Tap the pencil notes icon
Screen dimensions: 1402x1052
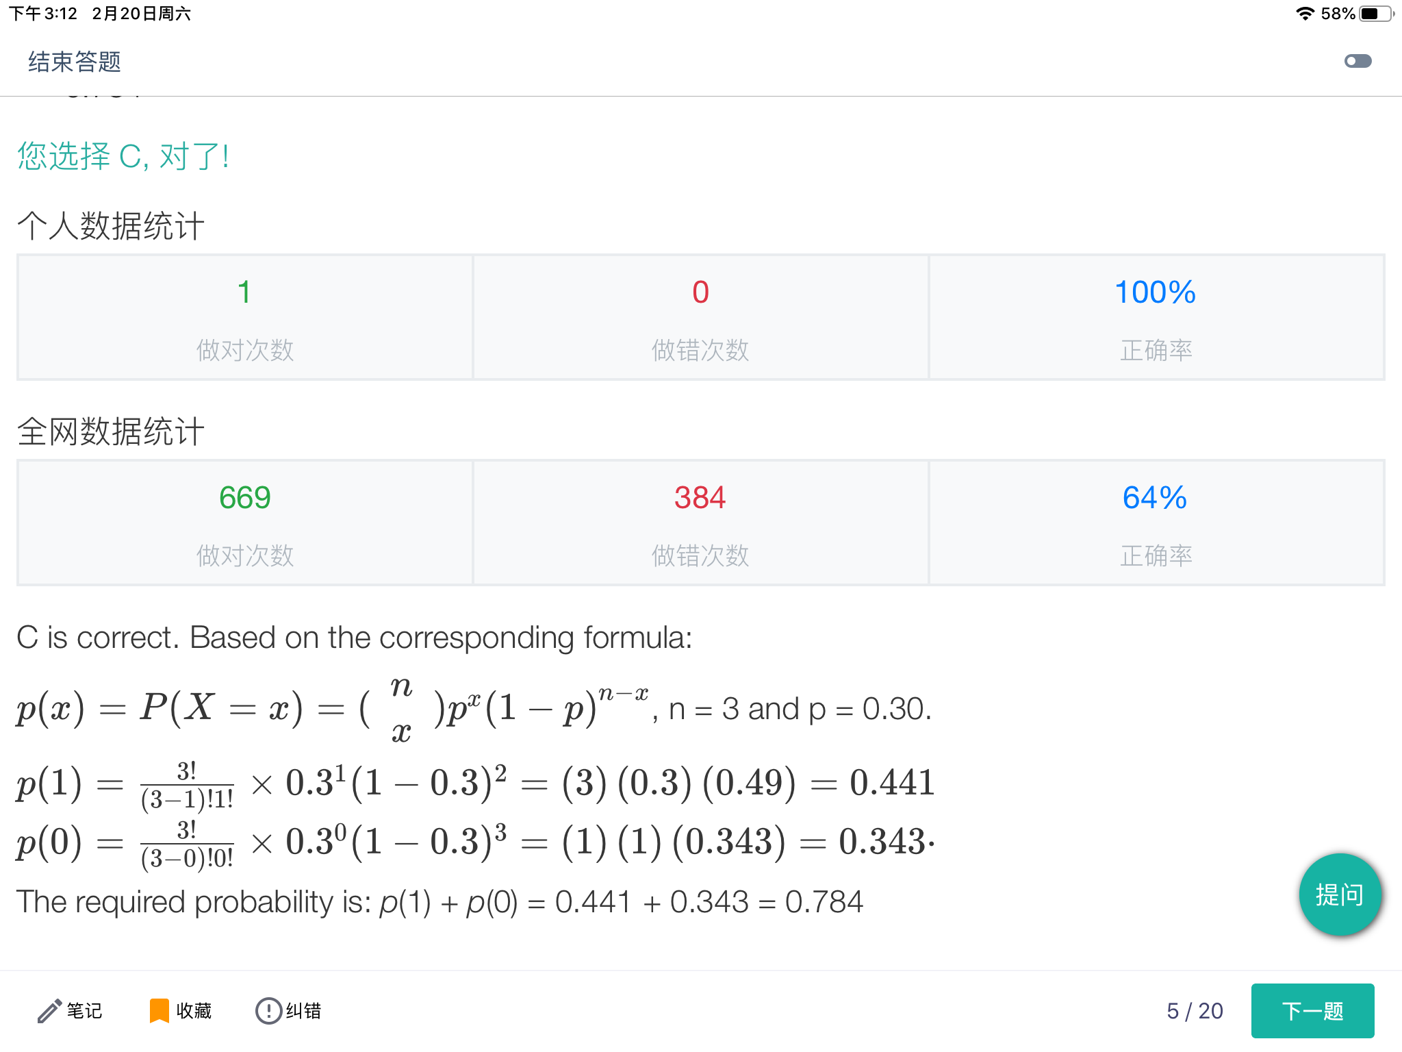(49, 1011)
